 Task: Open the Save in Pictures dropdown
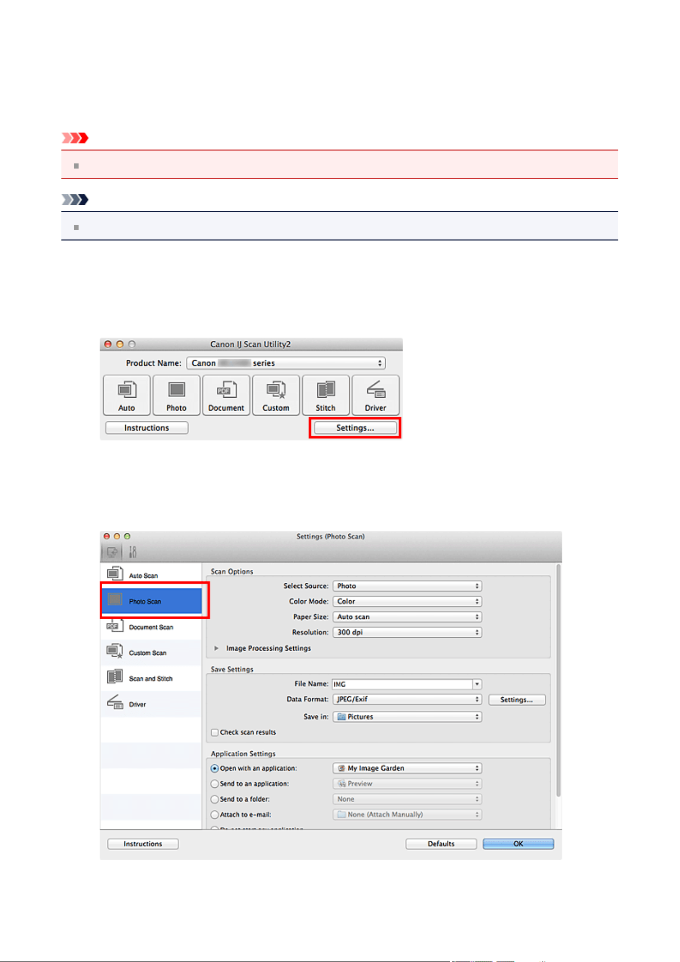(x=407, y=717)
